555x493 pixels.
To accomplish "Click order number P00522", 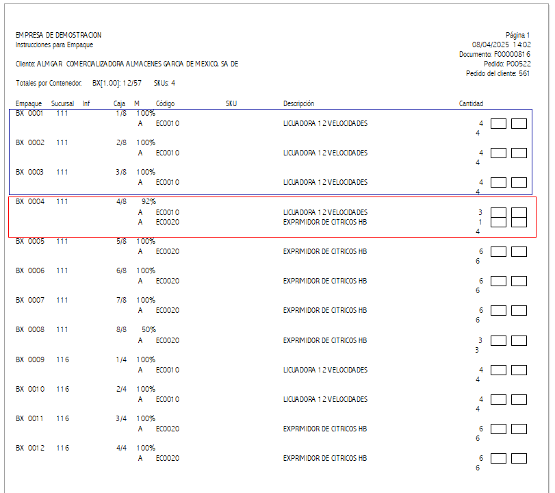I will pos(518,64).
